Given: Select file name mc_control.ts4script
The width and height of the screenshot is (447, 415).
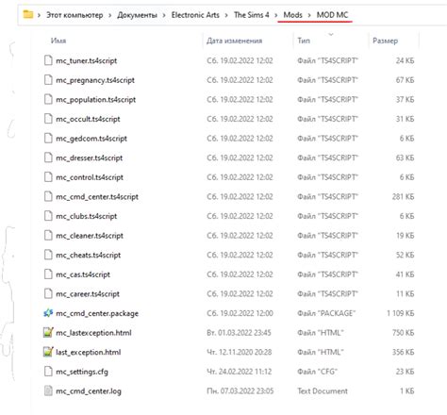Looking at the screenshot, I should [x=90, y=177].
